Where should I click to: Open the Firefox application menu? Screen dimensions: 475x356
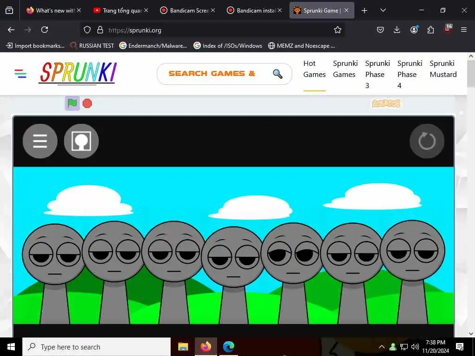tap(464, 30)
